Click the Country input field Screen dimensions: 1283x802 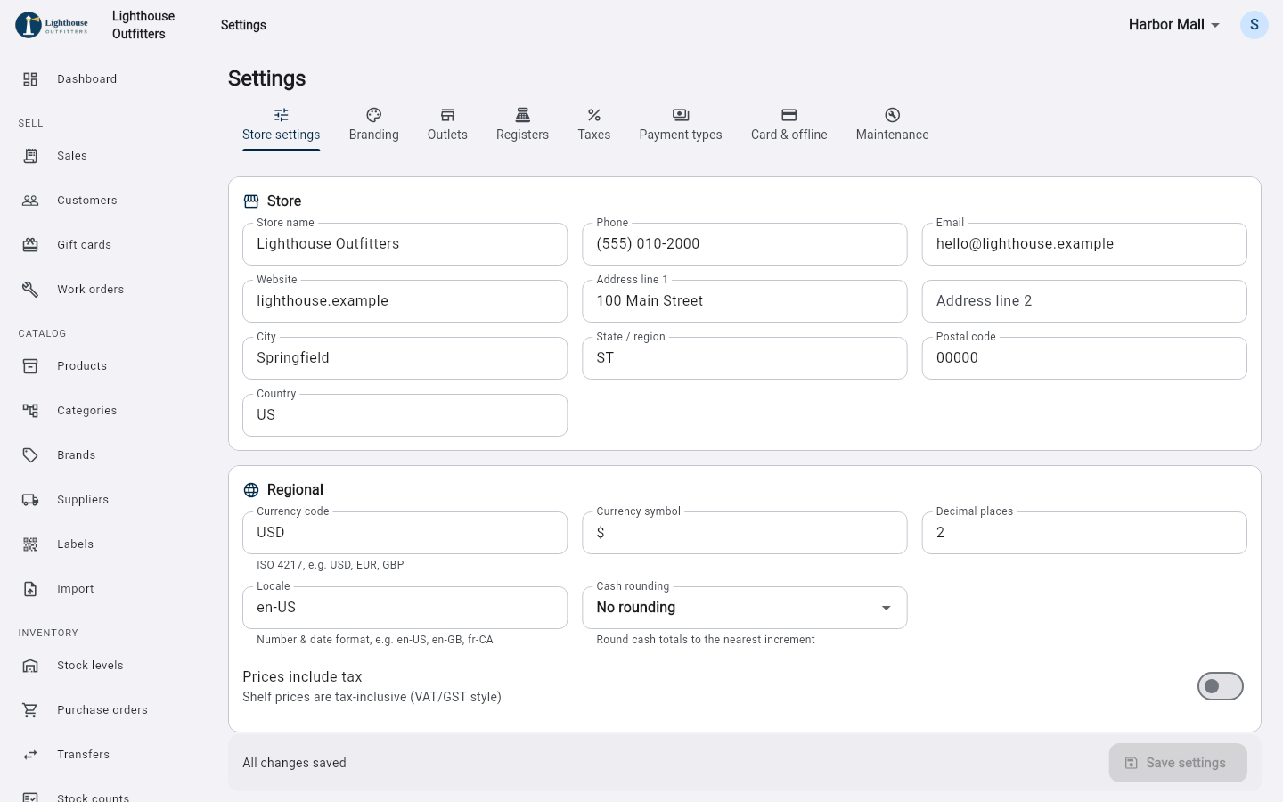coord(405,415)
